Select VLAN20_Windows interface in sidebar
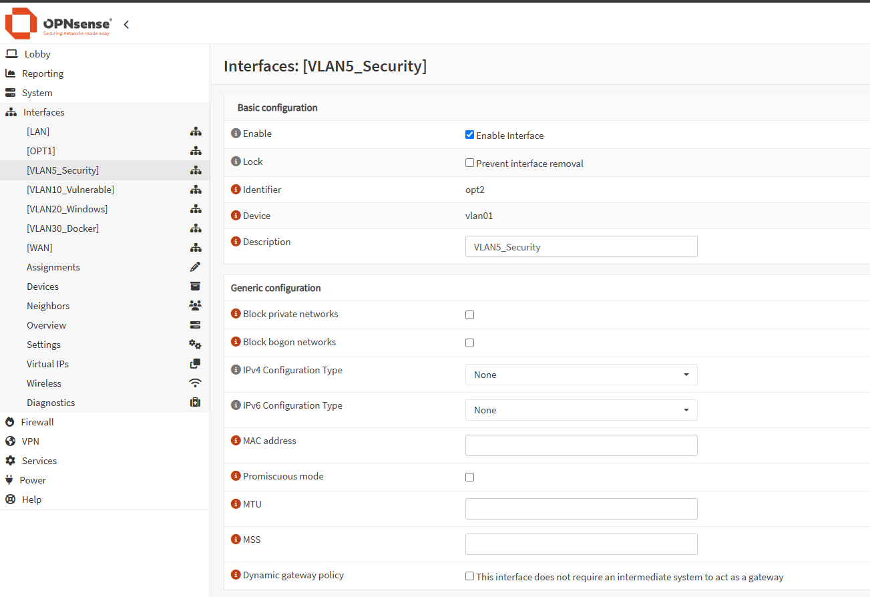 (x=67, y=209)
